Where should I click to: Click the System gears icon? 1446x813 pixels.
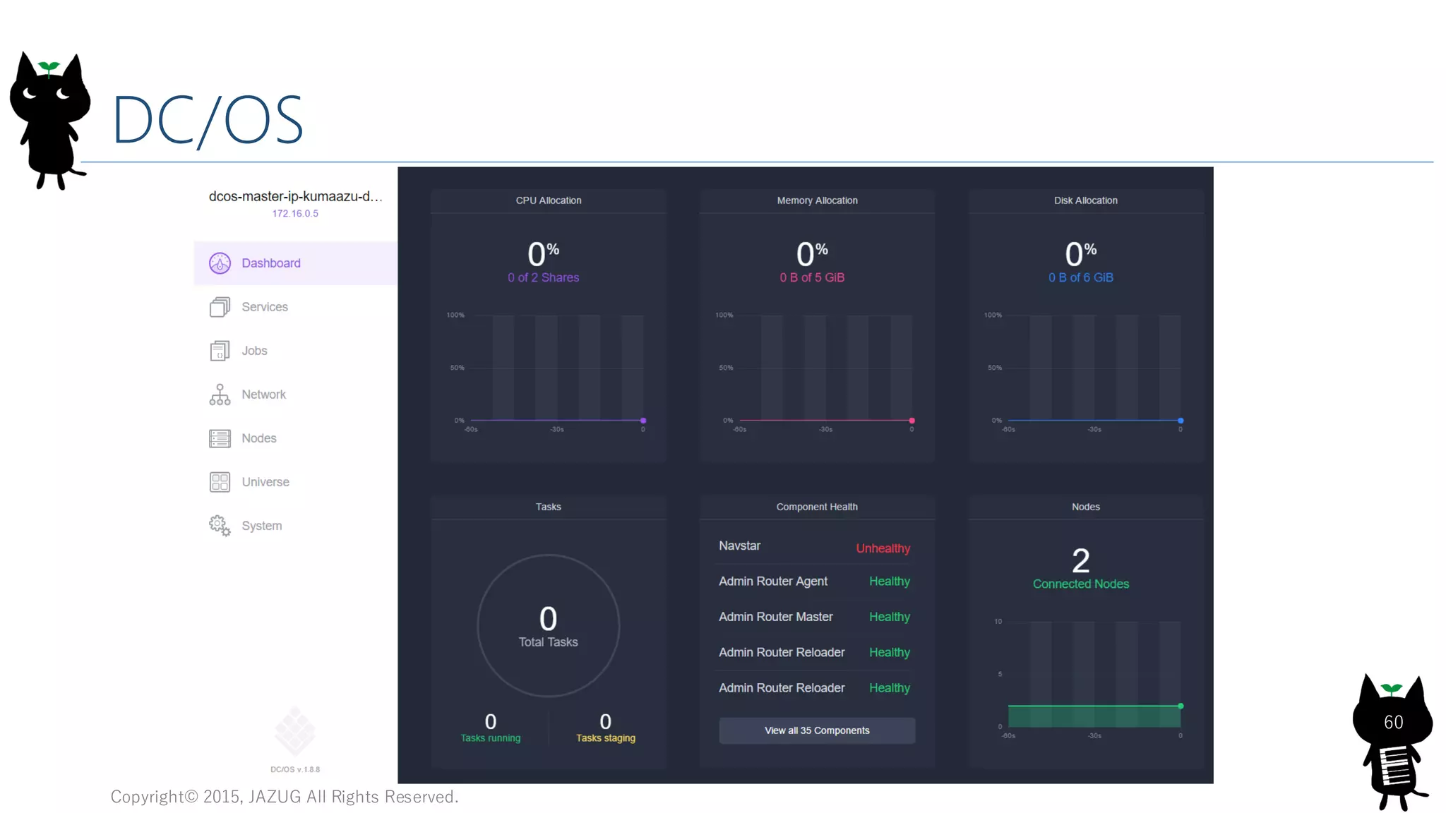[220, 526]
